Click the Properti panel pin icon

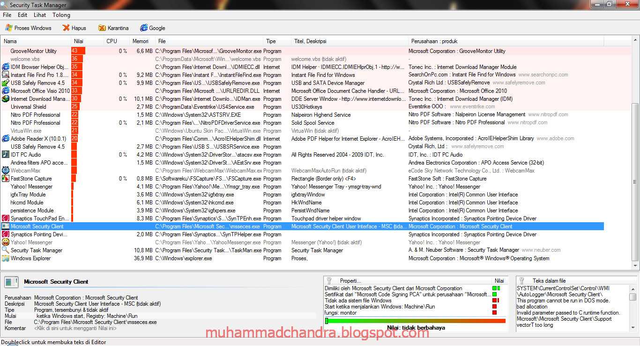point(329,280)
